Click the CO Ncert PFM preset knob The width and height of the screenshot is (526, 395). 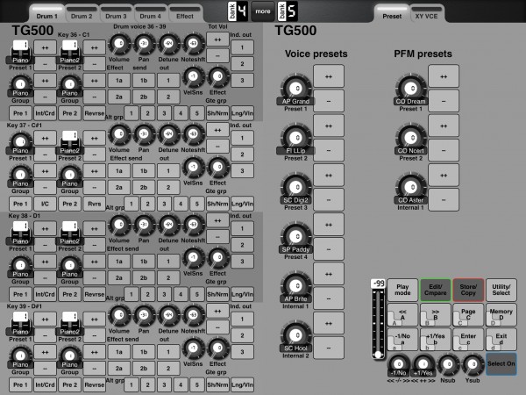point(411,138)
